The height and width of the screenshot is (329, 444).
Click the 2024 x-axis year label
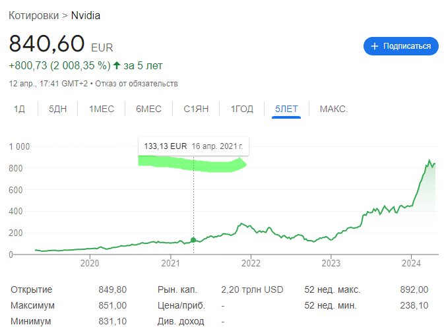point(411,263)
